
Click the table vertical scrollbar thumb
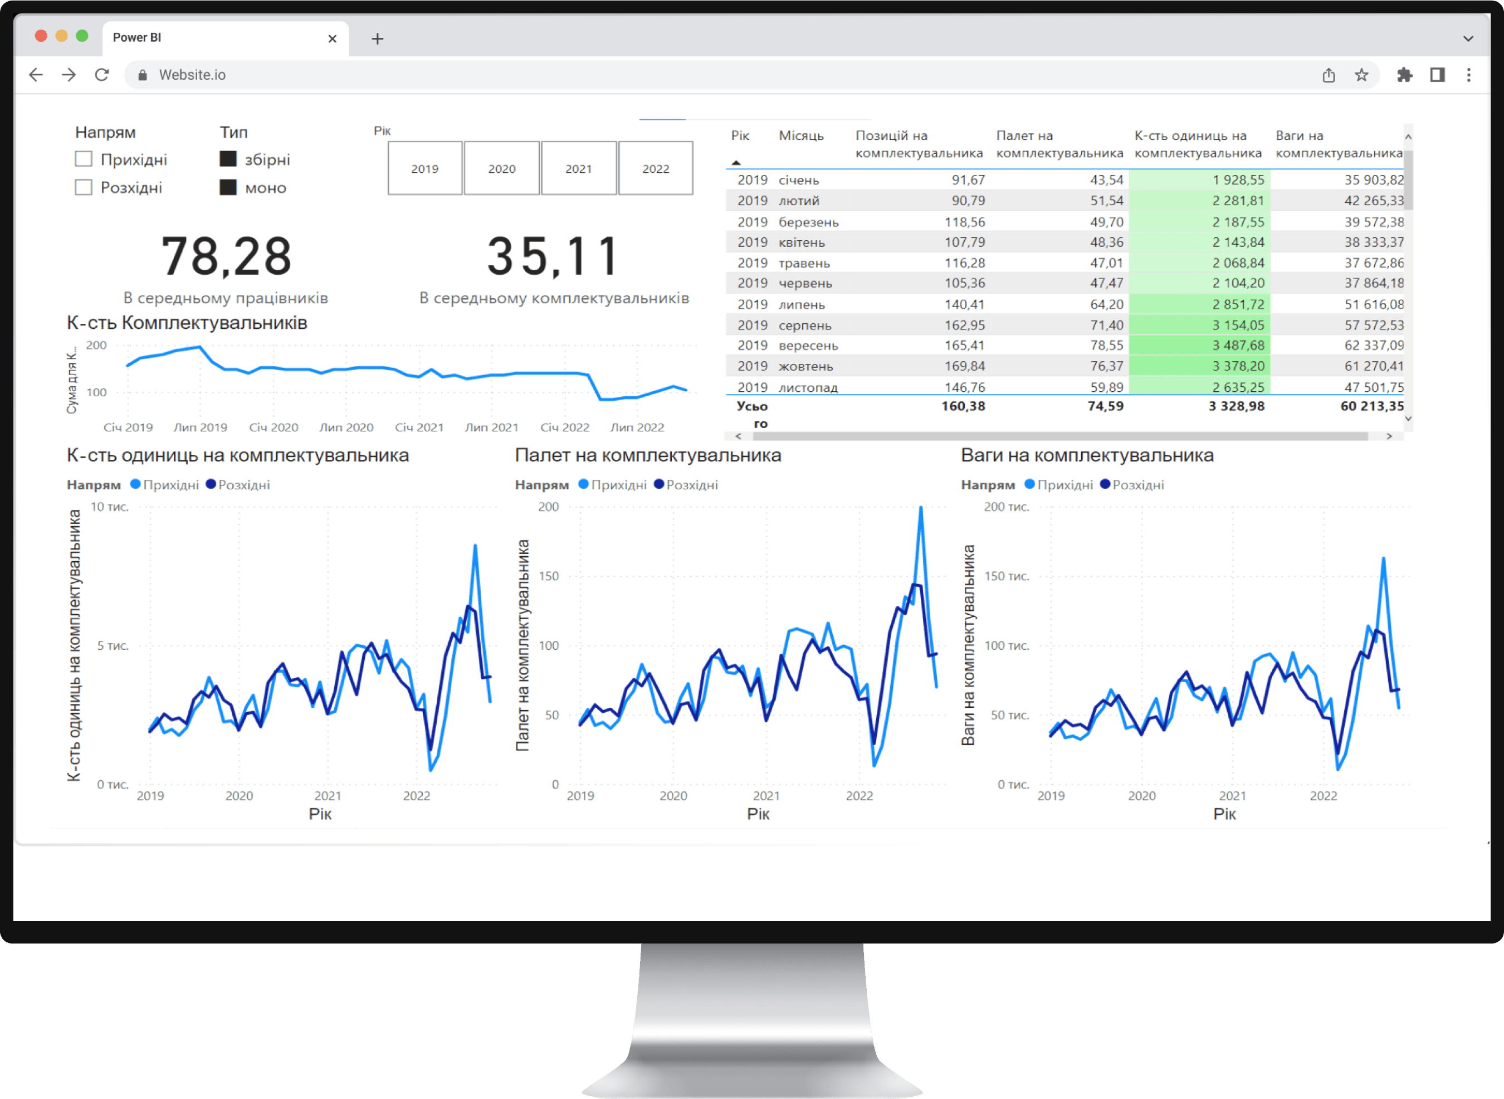coord(1408,179)
